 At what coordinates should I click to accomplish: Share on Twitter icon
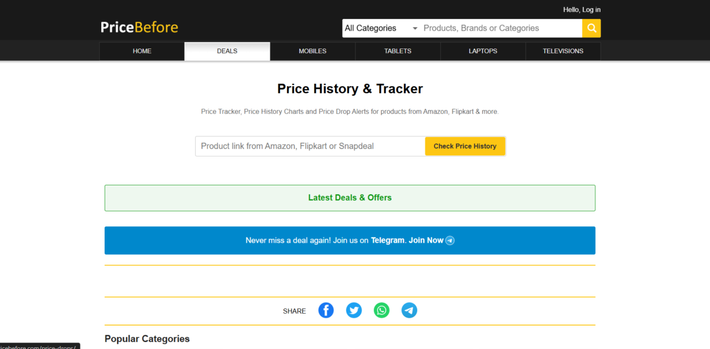tap(354, 310)
